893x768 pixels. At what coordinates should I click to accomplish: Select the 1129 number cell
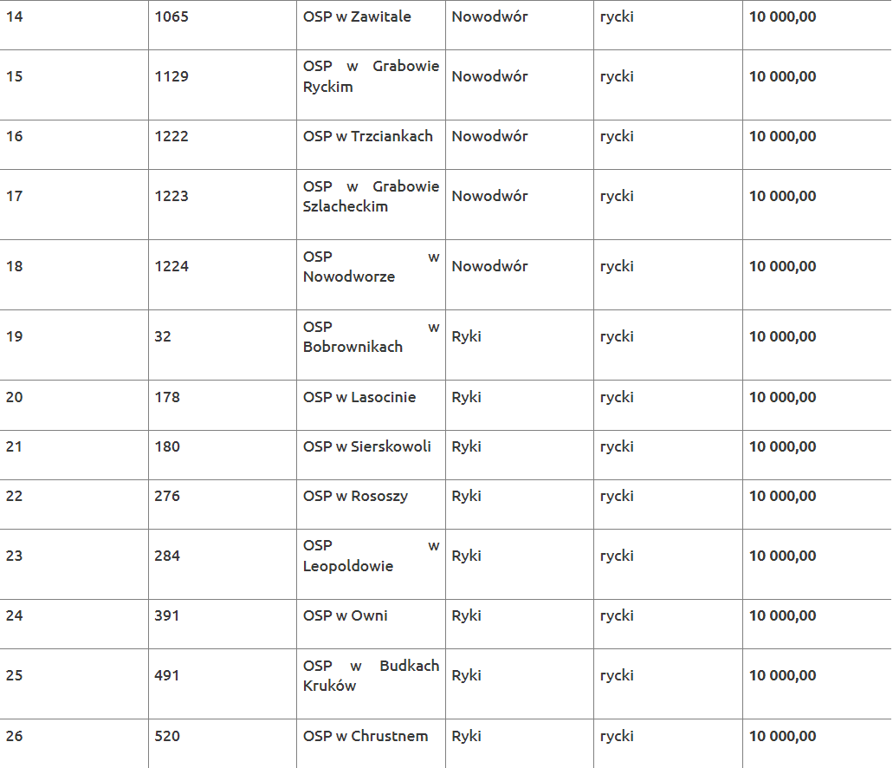(171, 77)
